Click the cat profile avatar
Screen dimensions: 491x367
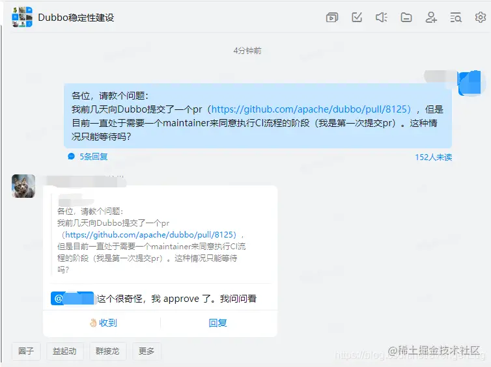point(23,186)
